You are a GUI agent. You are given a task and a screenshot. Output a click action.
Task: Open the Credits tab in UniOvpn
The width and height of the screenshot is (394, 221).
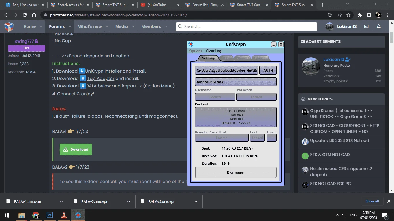click(243, 58)
